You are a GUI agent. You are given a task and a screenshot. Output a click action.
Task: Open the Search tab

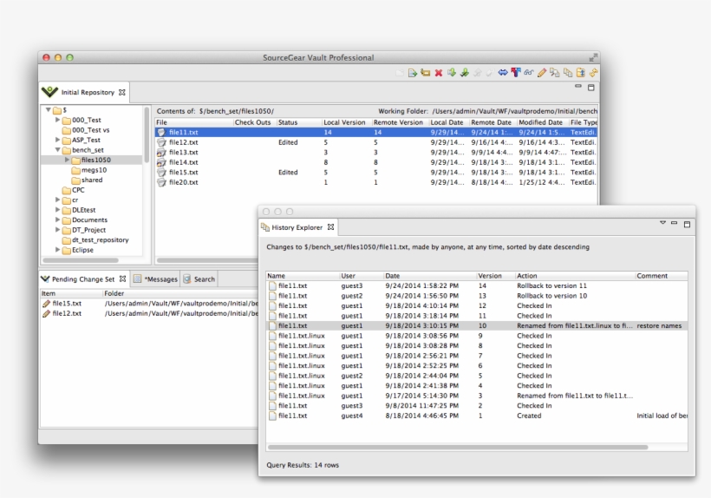(x=199, y=279)
